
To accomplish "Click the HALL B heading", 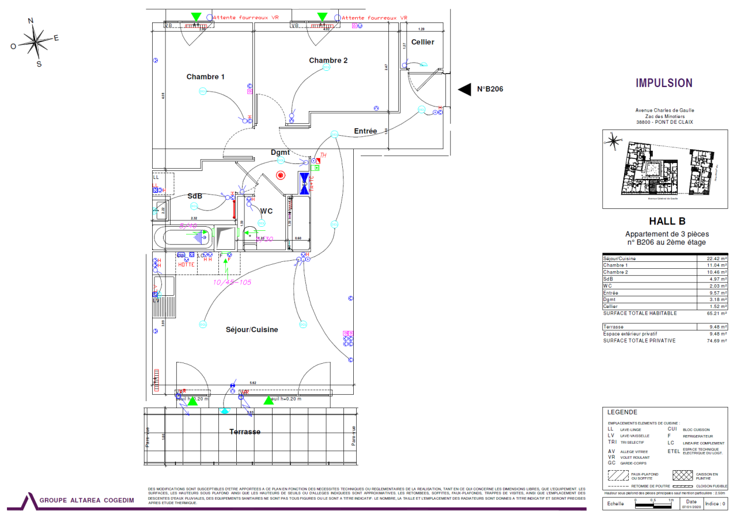I will coord(667,221).
